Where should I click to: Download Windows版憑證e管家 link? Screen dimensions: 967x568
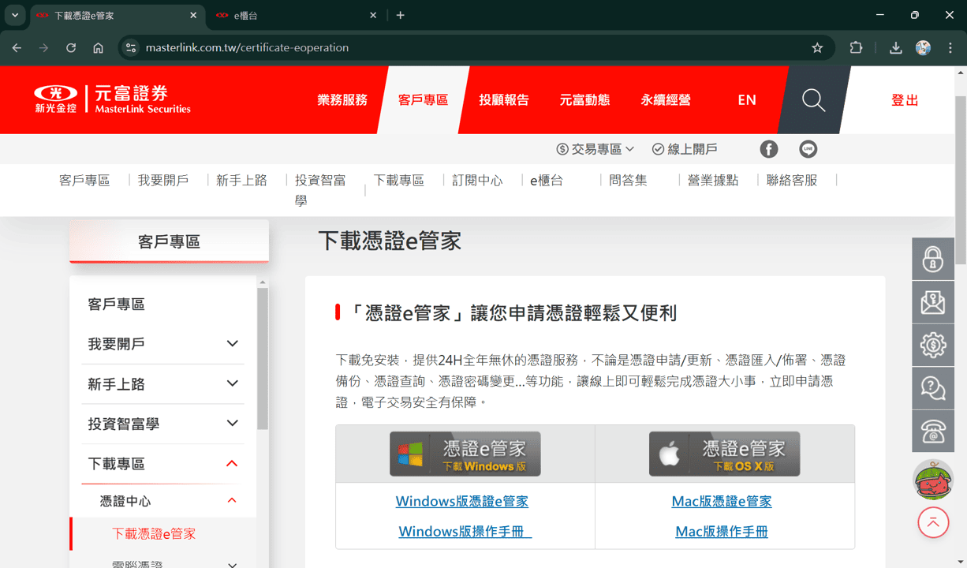coord(462,502)
